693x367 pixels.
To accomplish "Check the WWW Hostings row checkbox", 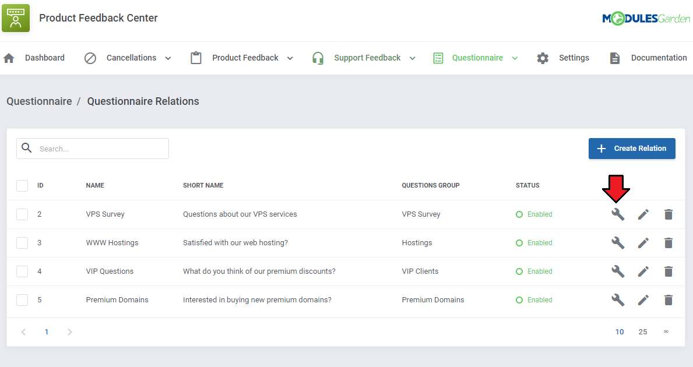I will click(x=22, y=243).
